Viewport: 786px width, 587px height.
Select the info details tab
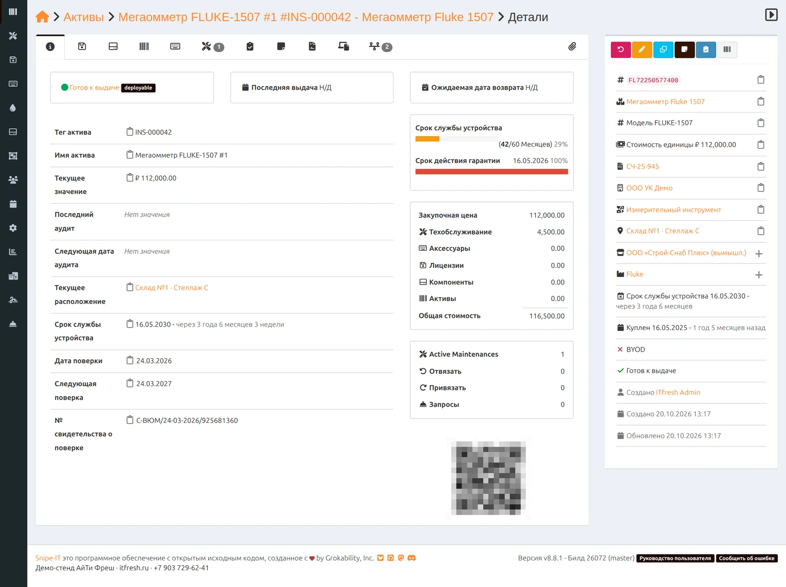(x=50, y=47)
